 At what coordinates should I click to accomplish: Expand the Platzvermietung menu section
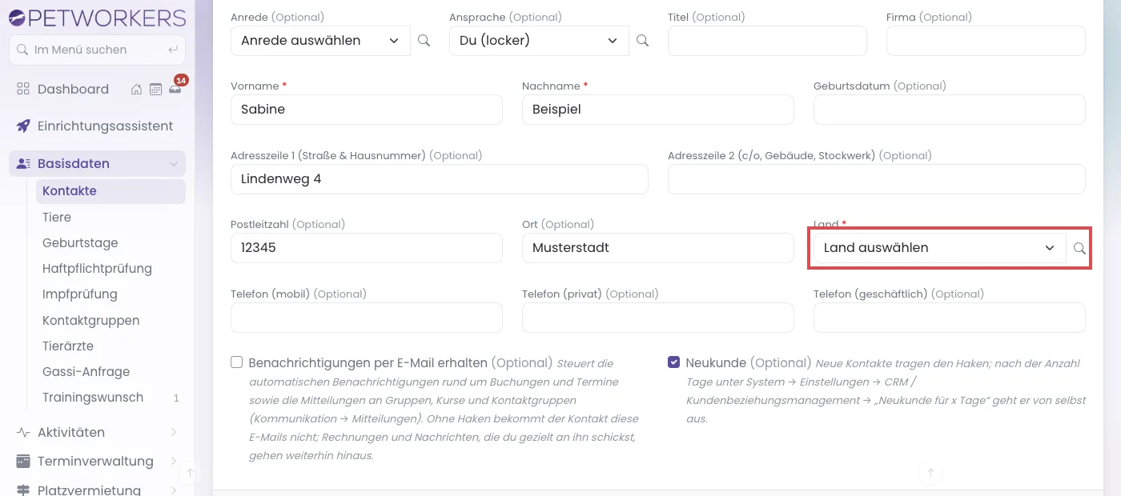(98, 490)
